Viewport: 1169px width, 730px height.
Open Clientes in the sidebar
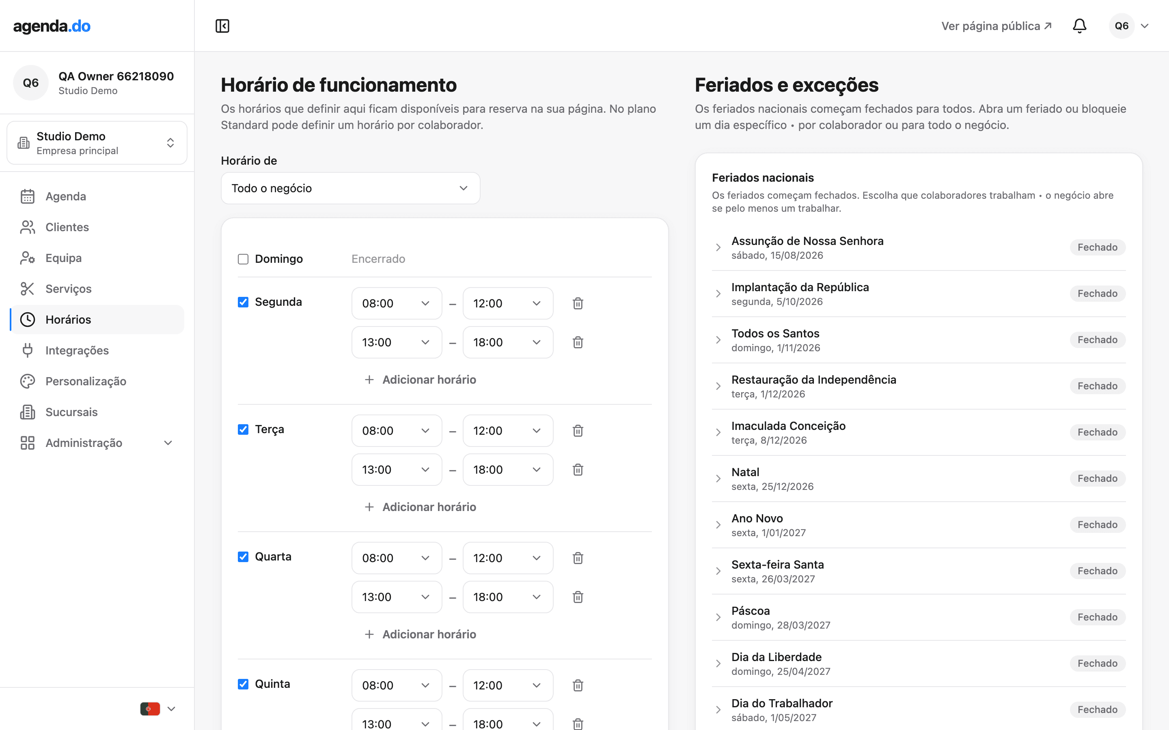coord(97,228)
